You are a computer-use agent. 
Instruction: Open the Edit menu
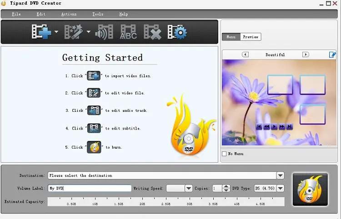click(41, 14)
